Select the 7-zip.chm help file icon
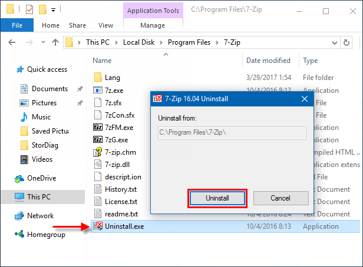Image resolution: width=363 pixels, height=267 pixels. 98,152
